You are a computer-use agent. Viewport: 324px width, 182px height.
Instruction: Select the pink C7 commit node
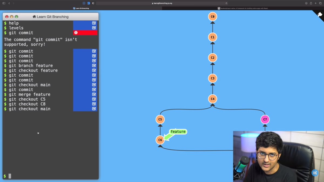click(265, 119)
